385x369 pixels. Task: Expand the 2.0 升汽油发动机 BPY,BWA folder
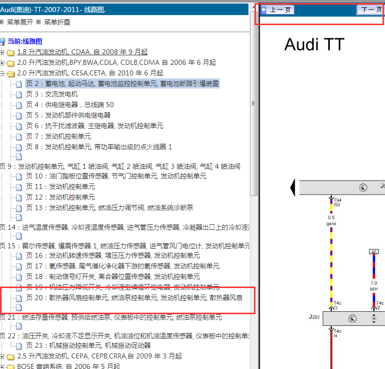(2, 63)
